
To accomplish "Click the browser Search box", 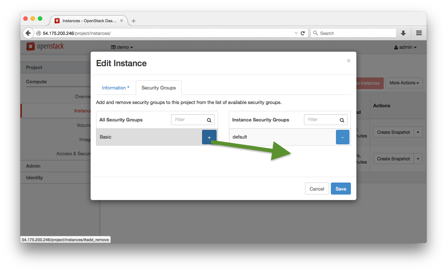I will point(355,33).
